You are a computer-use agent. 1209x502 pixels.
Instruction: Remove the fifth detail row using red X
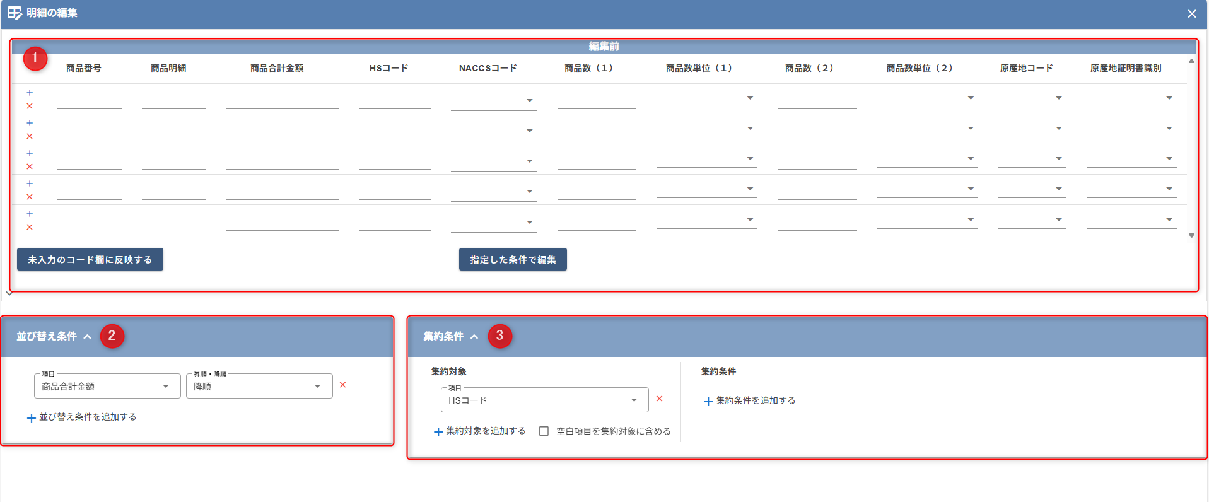(30, 227)
